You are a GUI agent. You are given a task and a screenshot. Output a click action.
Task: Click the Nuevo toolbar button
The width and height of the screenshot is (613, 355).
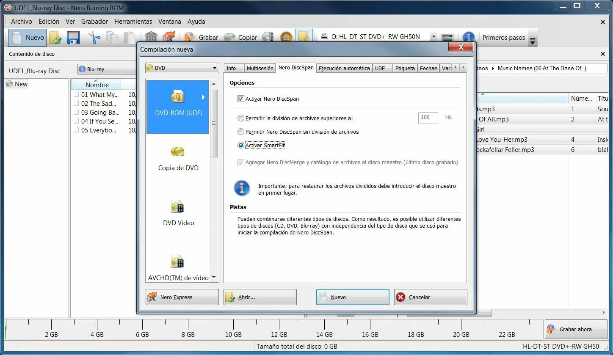click(28, 38)
